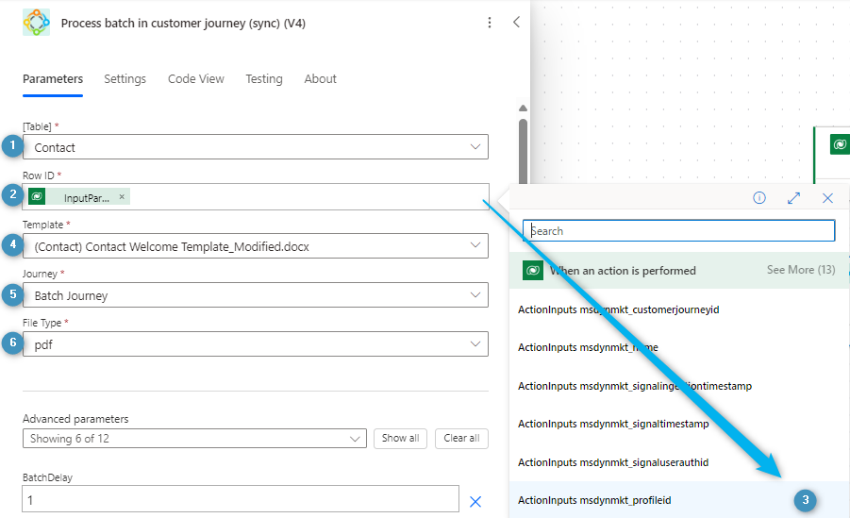Open the Template dropdown

[256, 246]
